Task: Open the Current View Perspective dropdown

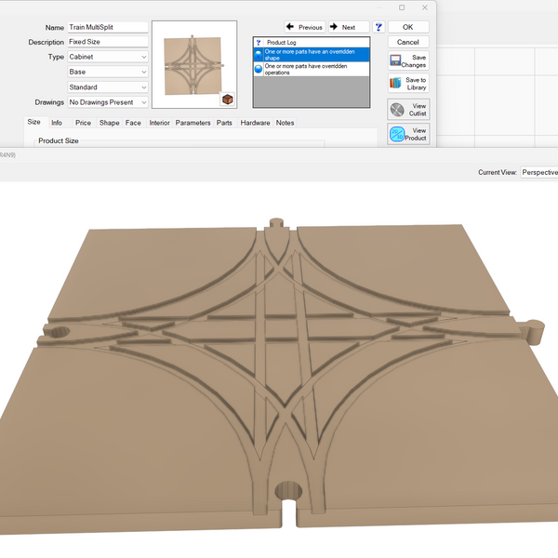Action: click(x=538, y=172)
